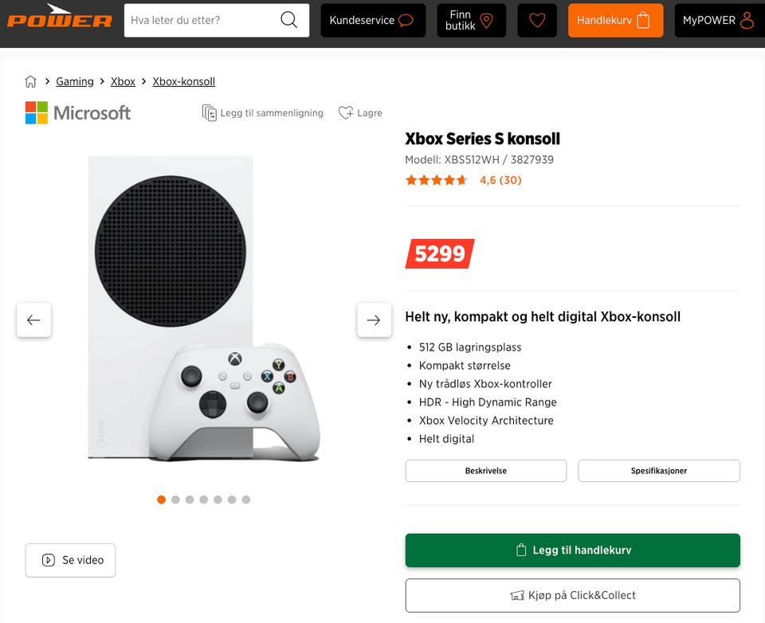Viewport: 765px width, 623px height.
Task: Click the home breadcrumb icon
Action: (31, 81)
